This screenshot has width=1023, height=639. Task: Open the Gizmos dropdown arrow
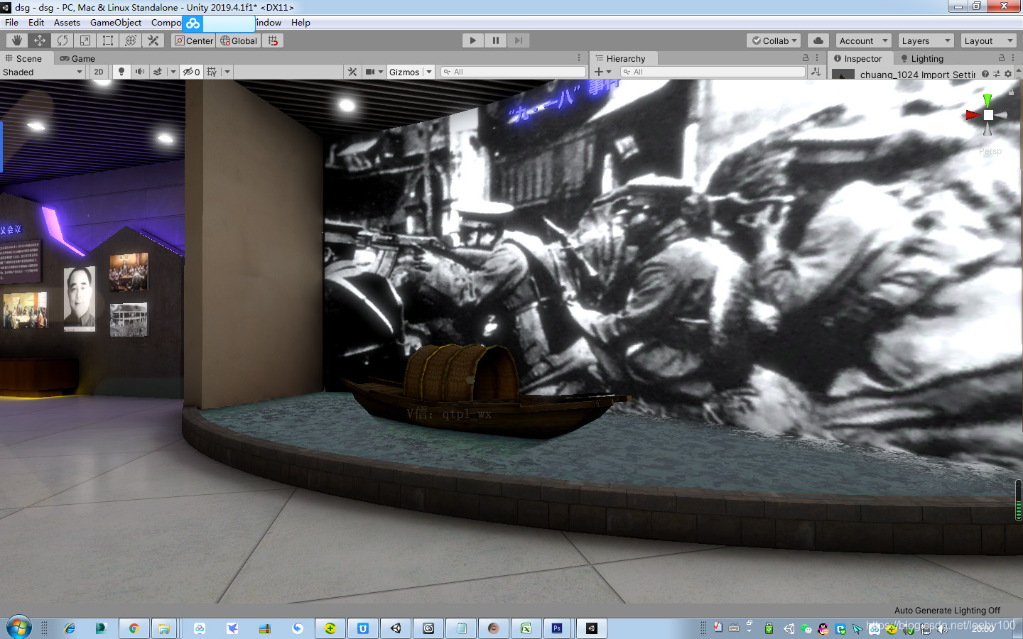point(429,72)
